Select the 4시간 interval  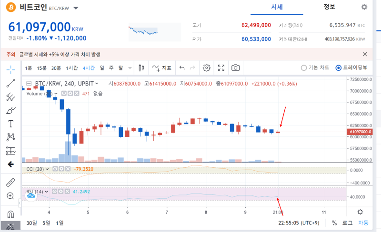[89, 68]
